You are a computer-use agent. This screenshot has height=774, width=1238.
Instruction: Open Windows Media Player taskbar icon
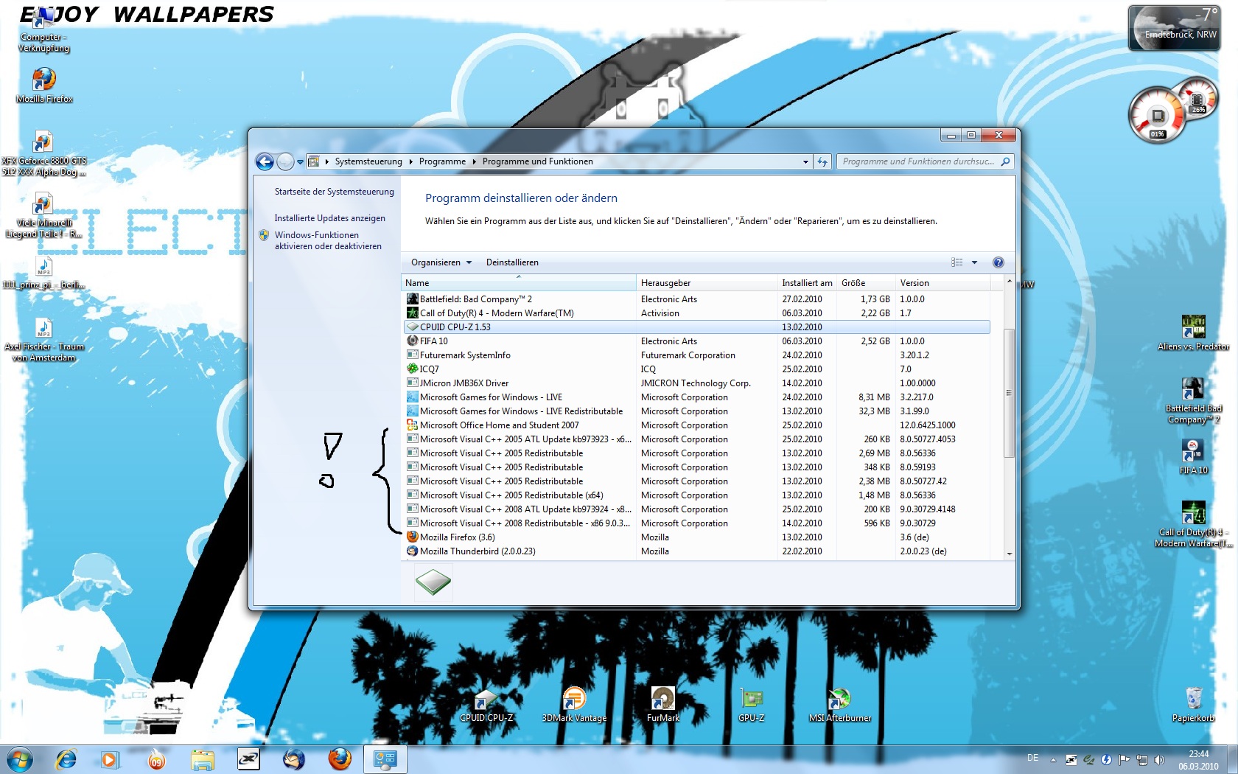click(x=109, y=759)
